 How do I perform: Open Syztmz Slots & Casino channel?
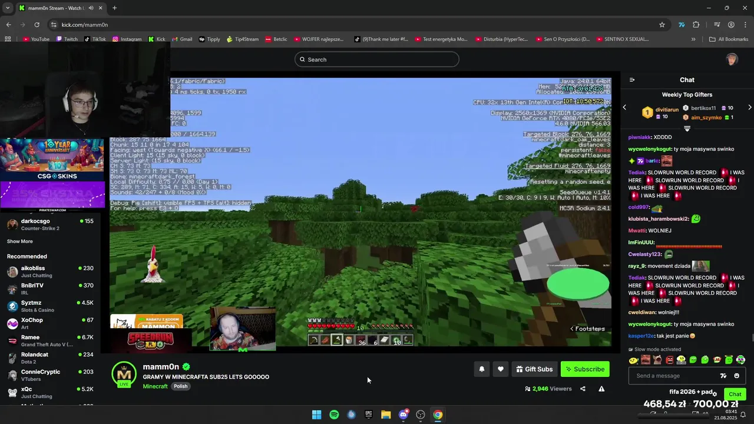[x=50, y=306]
